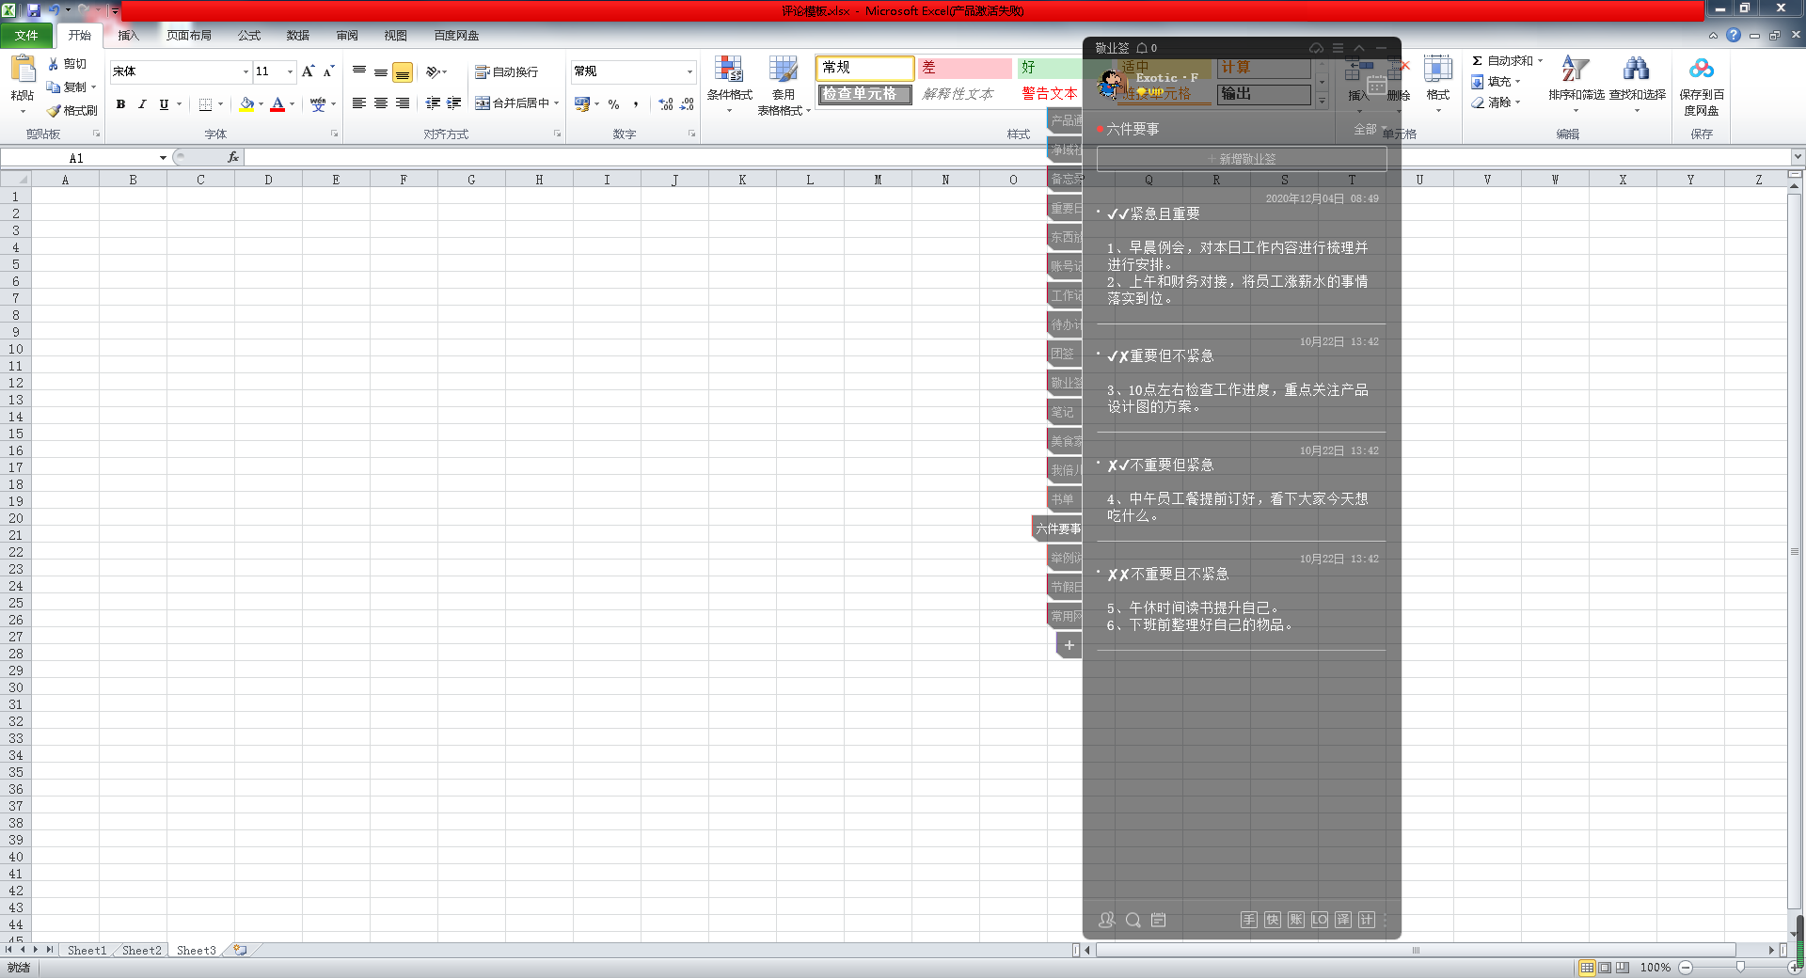Open Format as Table gallery
Screen dimensions: 1806x978
(x=784, y=84)
